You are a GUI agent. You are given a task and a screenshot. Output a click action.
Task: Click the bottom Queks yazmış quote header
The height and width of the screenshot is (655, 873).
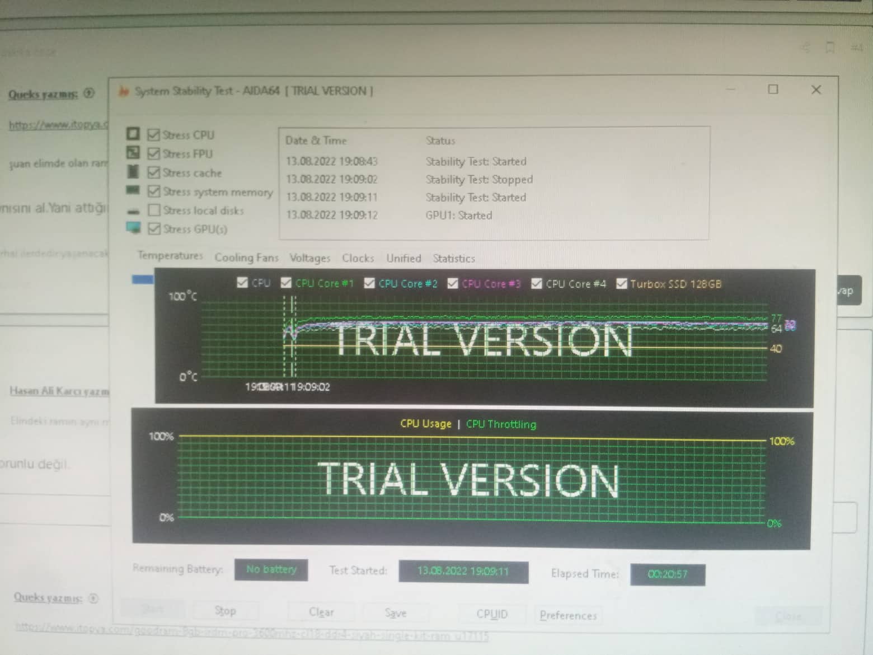48,597
